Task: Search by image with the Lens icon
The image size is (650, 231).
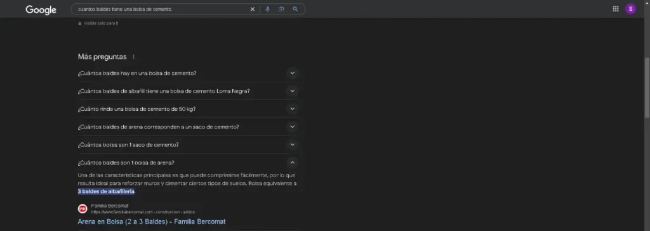Action: 281,9
